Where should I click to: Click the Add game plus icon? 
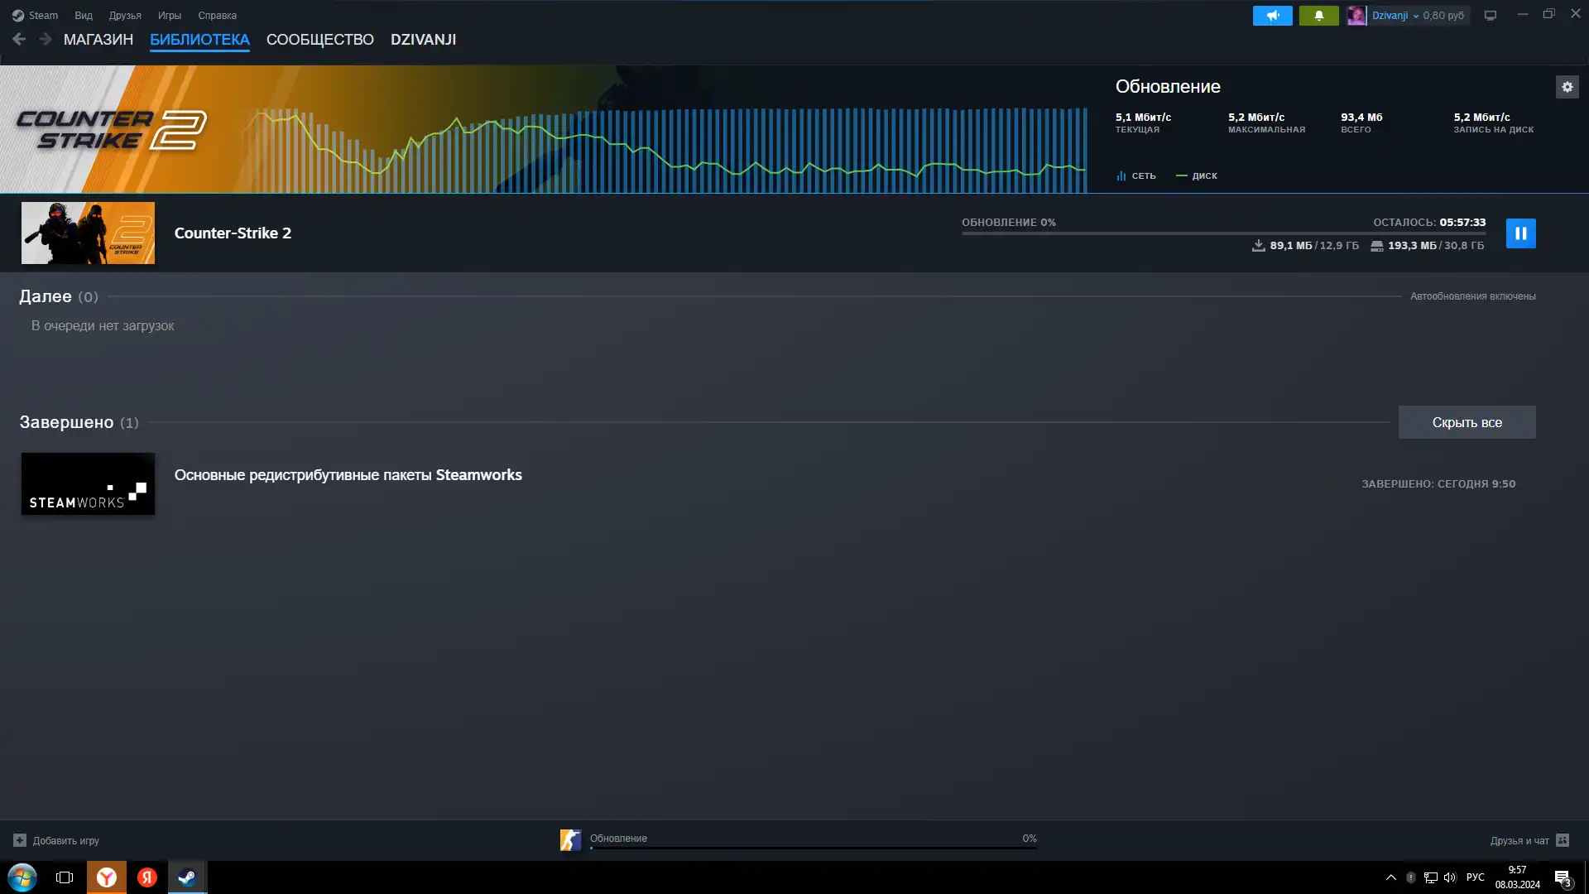pos(20,840)
